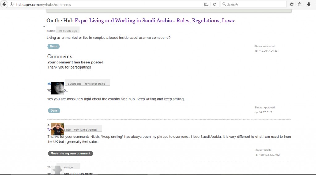This screenshot has width=316, height=175.
Task: Click the hubpages.com address bar URL
Action: [44, 4]
